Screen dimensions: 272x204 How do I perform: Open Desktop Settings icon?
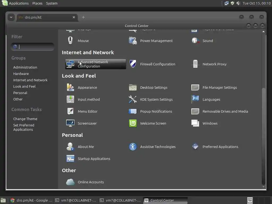[133, 87]
